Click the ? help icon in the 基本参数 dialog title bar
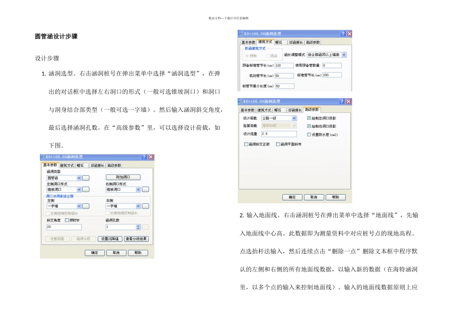Viewport: 457px width, 323px height. pos(144,157)
